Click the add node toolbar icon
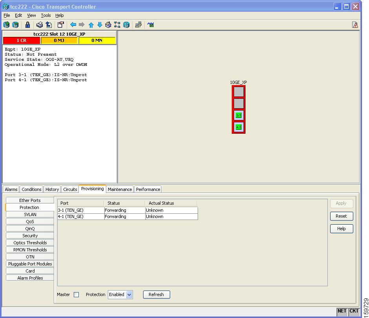This screenshot has height=318, width=369. click(7, 25)
